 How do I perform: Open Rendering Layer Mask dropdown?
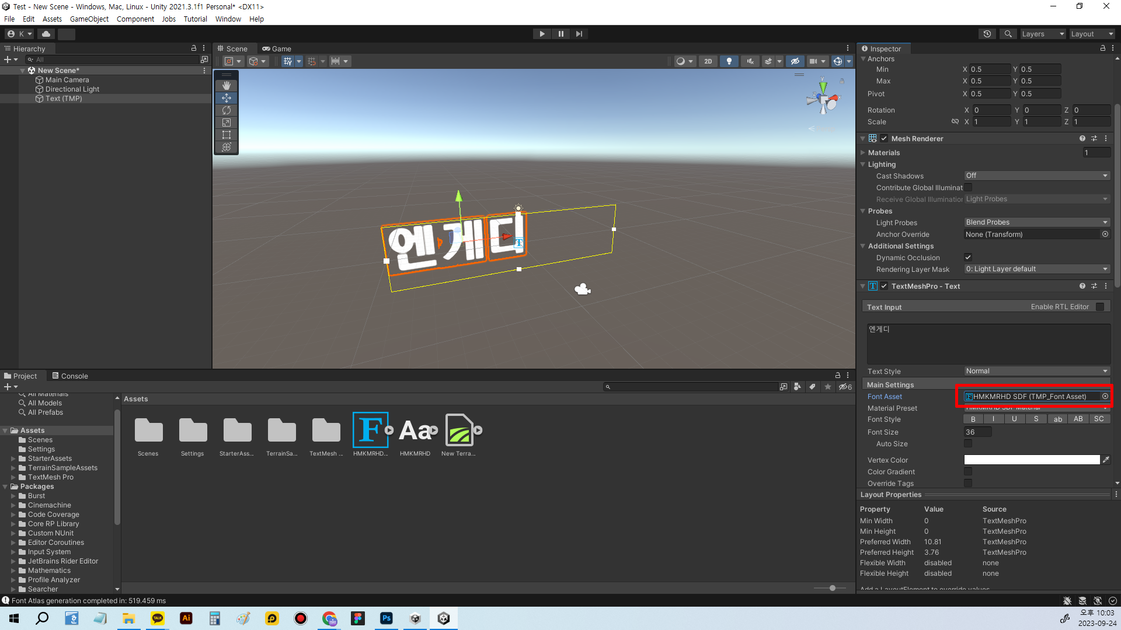tap(1037, 269)
